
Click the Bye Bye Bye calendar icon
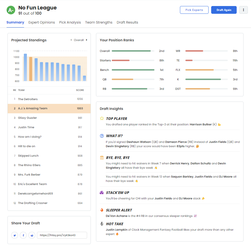pos(102,157)
